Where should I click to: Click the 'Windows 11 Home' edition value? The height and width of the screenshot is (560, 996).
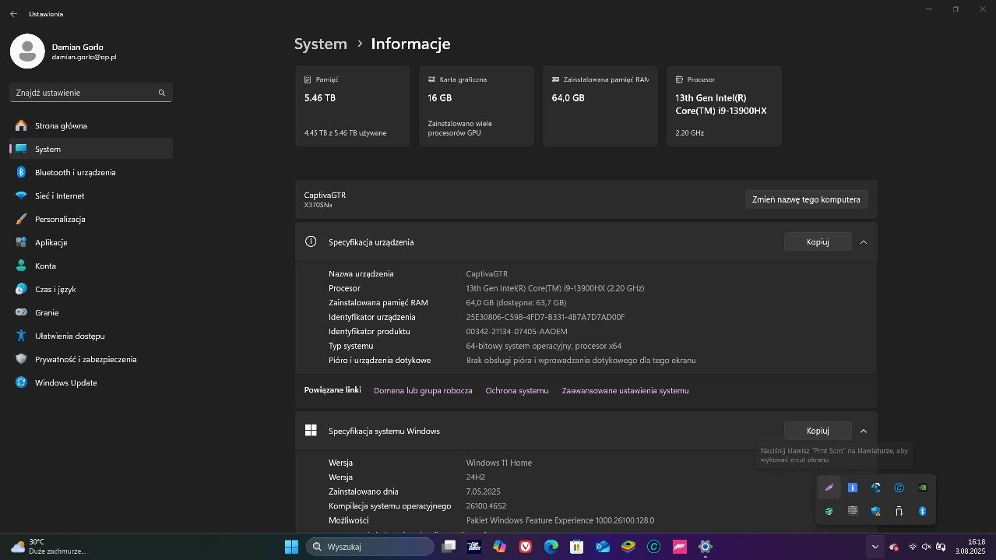499,463
